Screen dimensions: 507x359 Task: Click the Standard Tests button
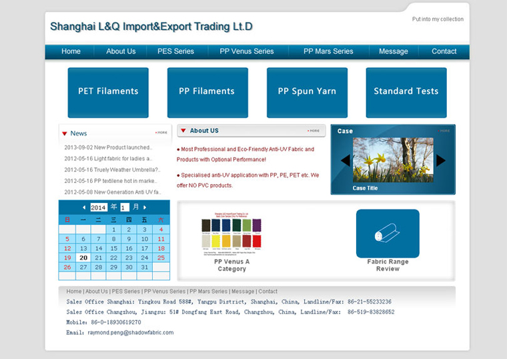(406, 91)
